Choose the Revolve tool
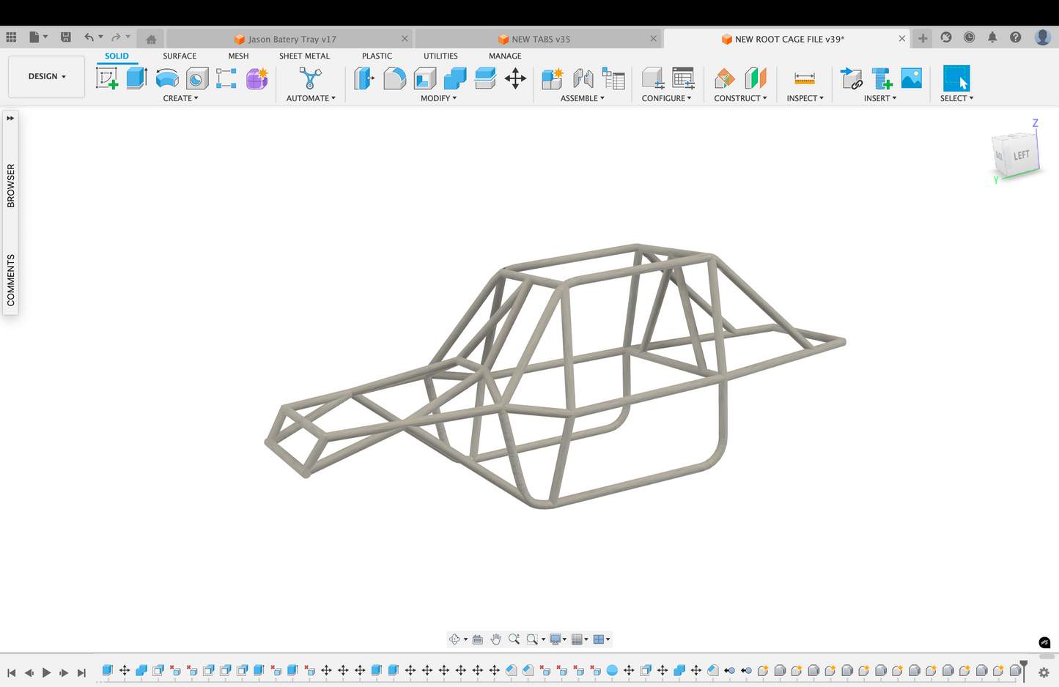The width and height of the screenshot is (1059, 687). 167,78
